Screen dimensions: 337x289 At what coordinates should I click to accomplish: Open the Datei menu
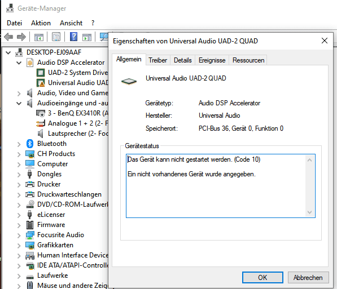[x=15, y=23]
